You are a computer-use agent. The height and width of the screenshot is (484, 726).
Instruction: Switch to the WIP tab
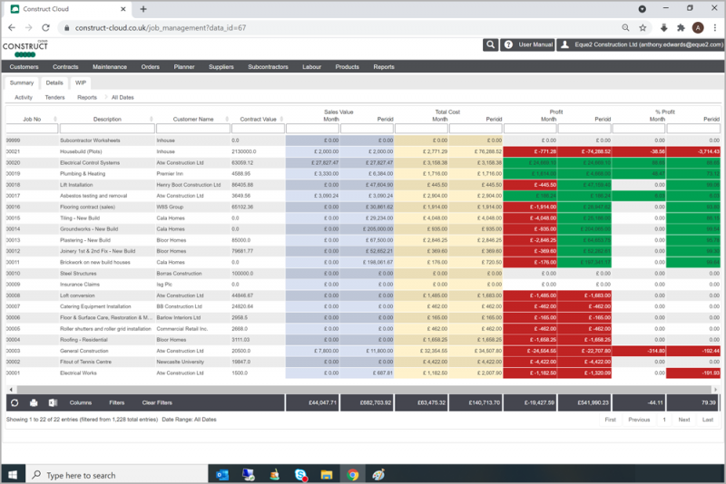(x=81, y=82)
